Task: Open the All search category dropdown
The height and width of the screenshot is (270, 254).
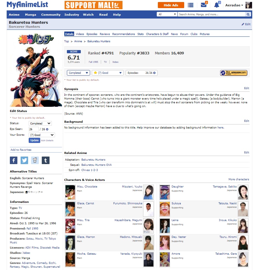Action: [x=167, y=14]
